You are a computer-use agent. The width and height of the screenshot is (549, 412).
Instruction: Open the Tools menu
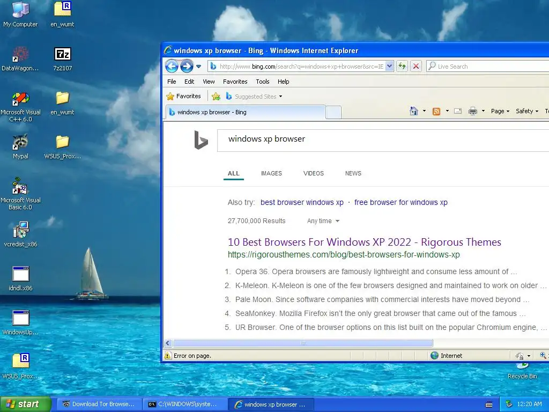point(263,82)
